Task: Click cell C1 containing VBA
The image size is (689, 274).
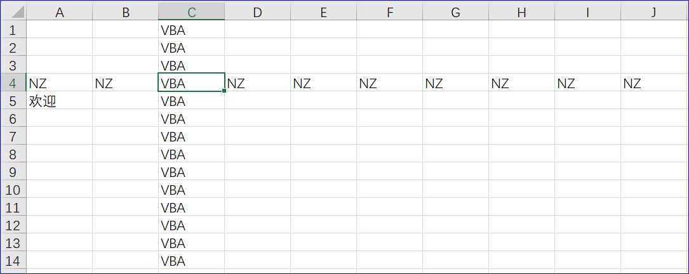Action: click(192, 29)
